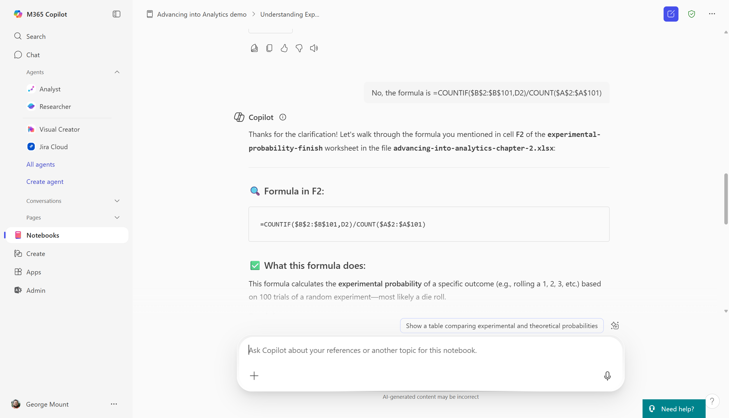Image resolution: width=729 pixels, height=418 pixels.
Task: Expand the Conversations section
Action: (x=117, y=201)
